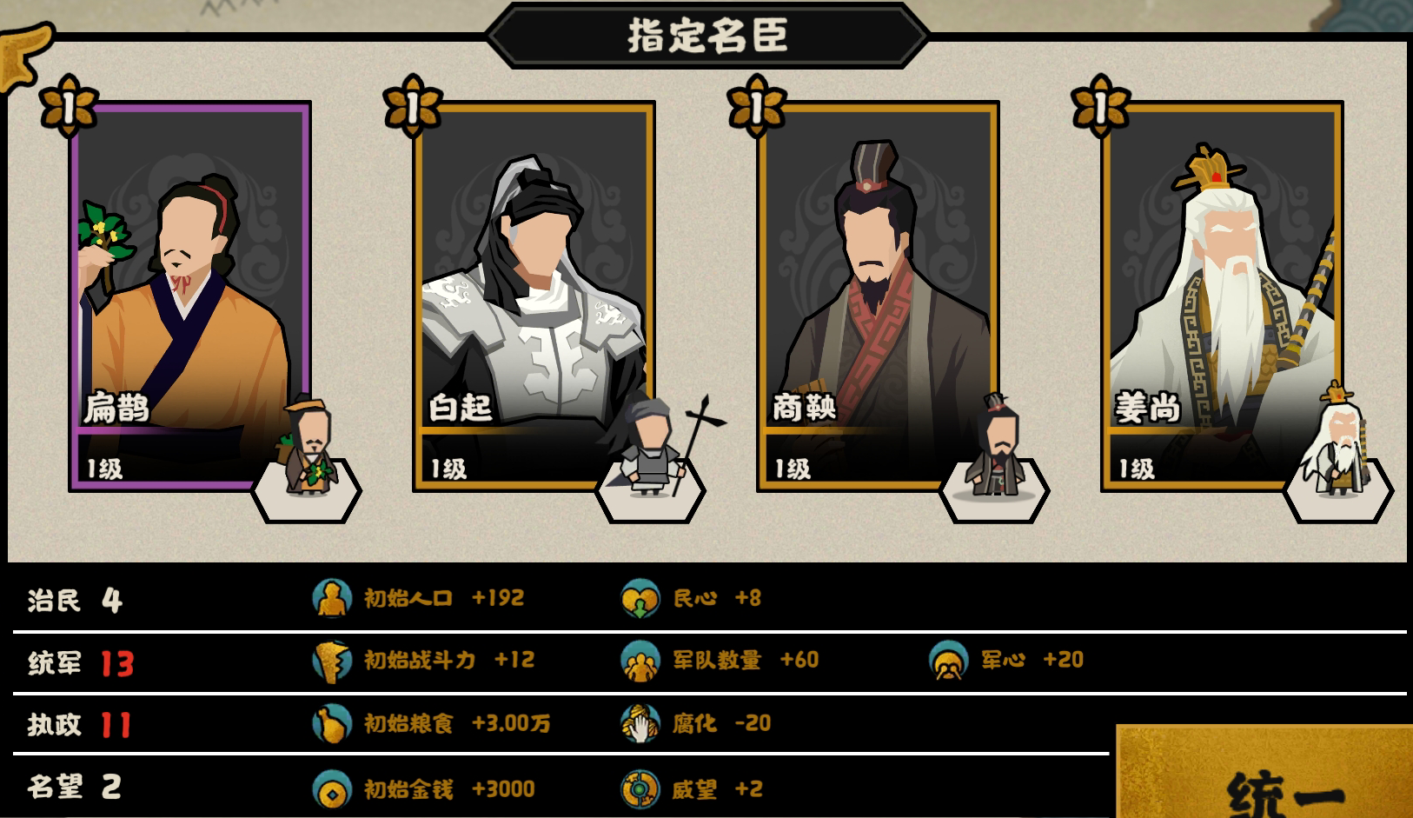Screen dimensions: 1413x818
Task: Select the 白起 minister card
Action: tap(534, 296)
